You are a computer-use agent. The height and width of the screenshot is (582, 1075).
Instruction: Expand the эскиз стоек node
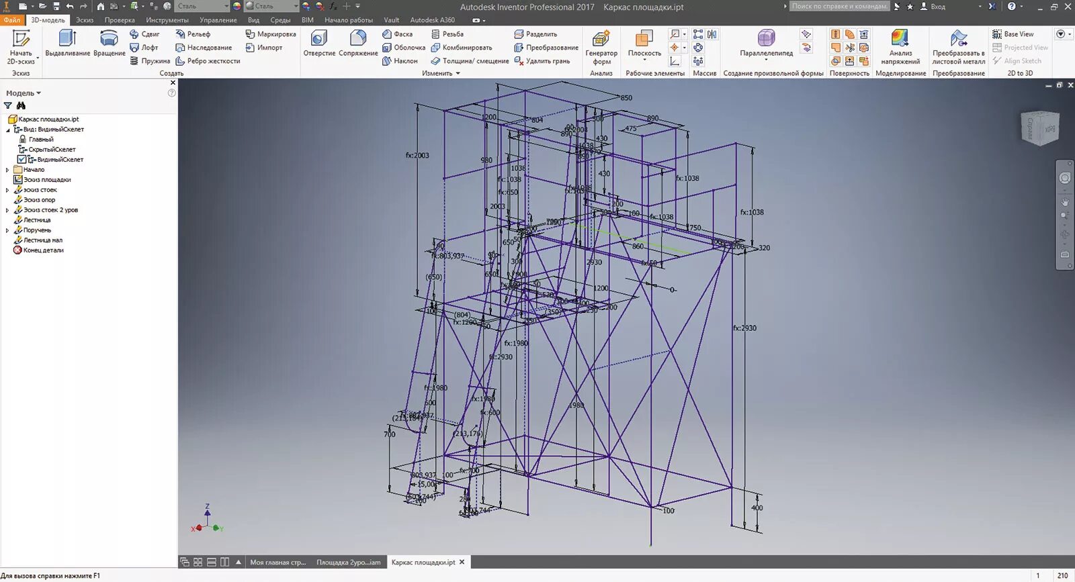(7, 190)
